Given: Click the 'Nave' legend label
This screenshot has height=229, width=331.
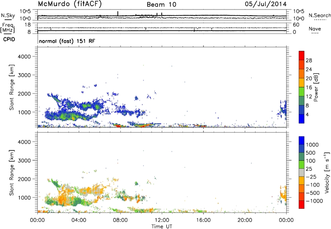Looking at the screenshot, I should coord(315,29).
